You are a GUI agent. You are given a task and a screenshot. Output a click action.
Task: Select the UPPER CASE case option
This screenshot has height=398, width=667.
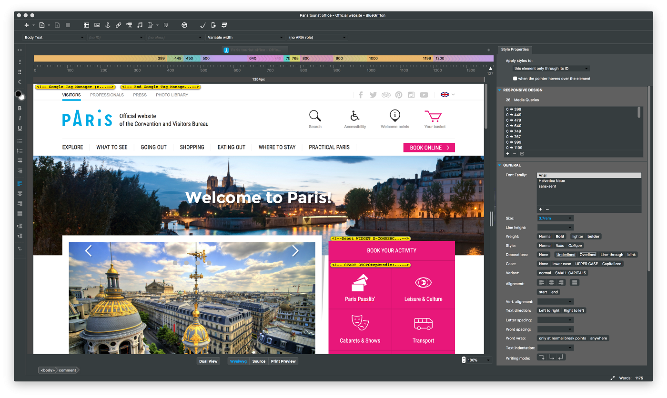point(586,264)
